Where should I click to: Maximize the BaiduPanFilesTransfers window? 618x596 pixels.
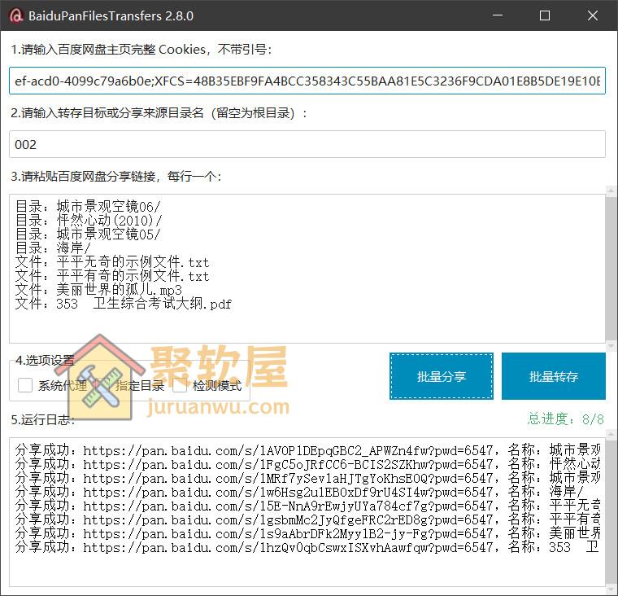coord(545,15)
